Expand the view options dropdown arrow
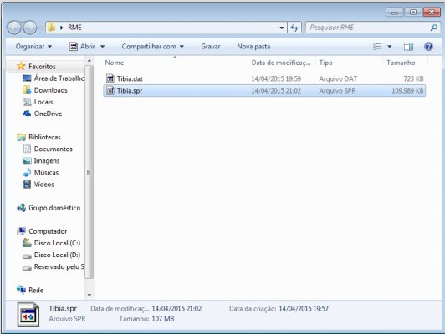This screenshot has height=334, width=445. (x=390, y=47)
